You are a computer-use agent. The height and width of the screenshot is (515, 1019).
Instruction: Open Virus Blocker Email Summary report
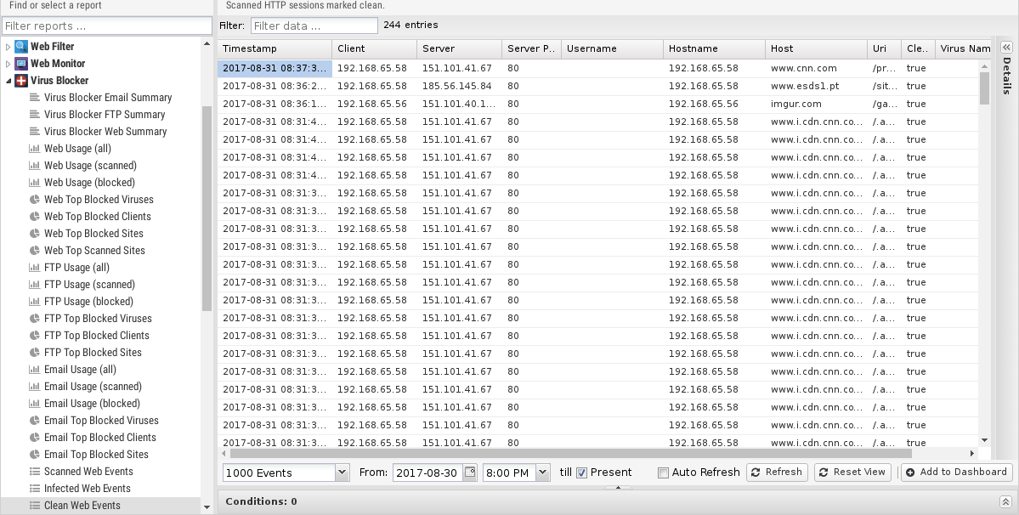(x=107, y=98)
